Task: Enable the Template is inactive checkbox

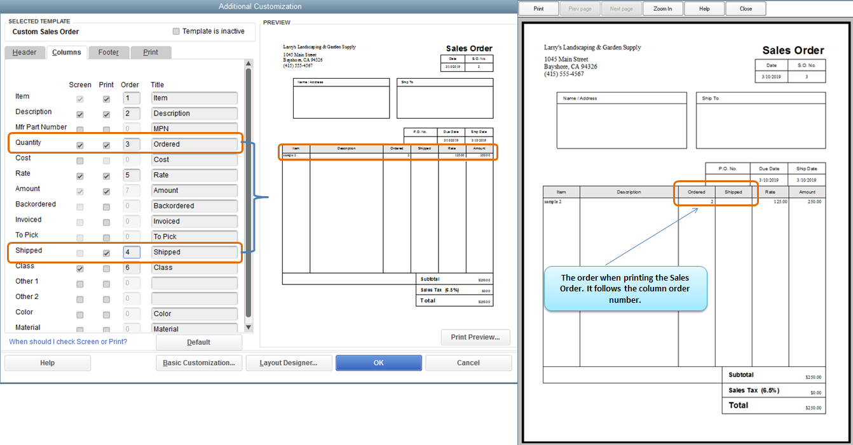Action: pos(175,31)
